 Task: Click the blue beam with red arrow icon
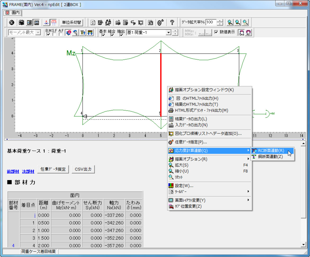point(46,23)
